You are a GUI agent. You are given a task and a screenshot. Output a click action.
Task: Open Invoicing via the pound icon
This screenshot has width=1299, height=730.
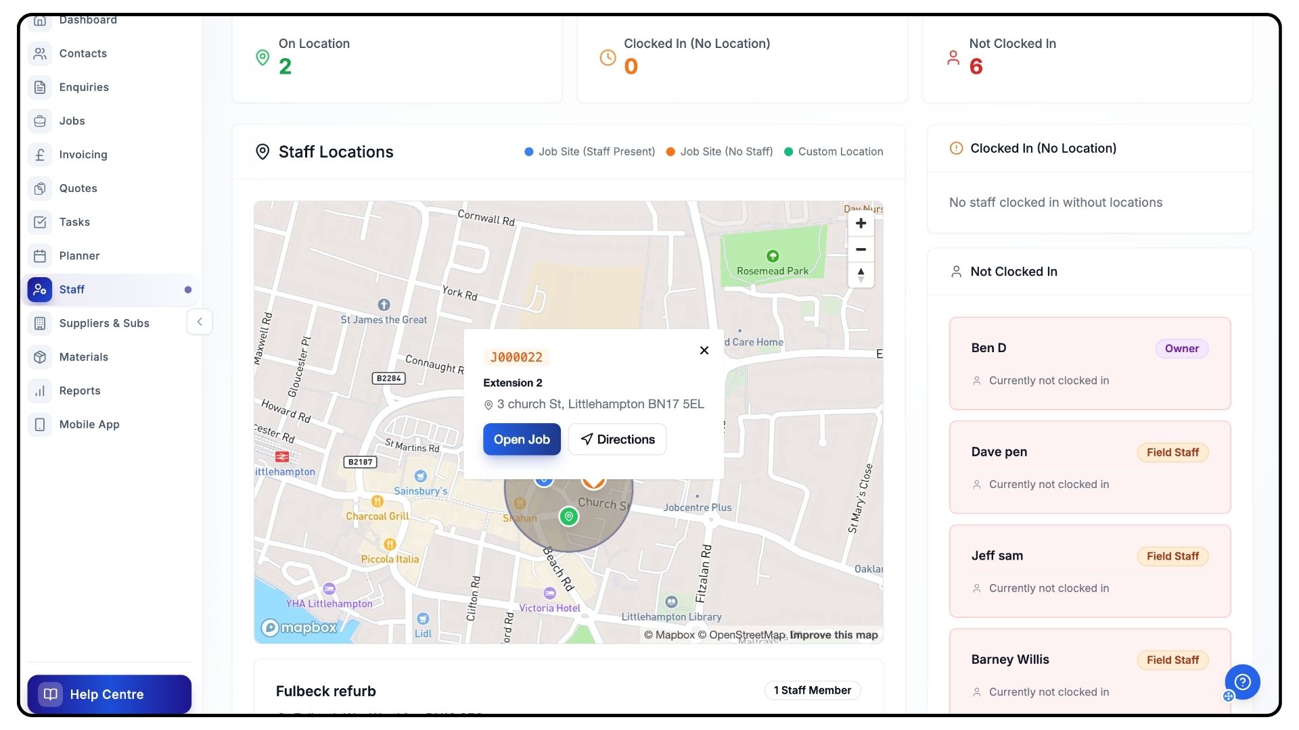(x=40, y=155)
